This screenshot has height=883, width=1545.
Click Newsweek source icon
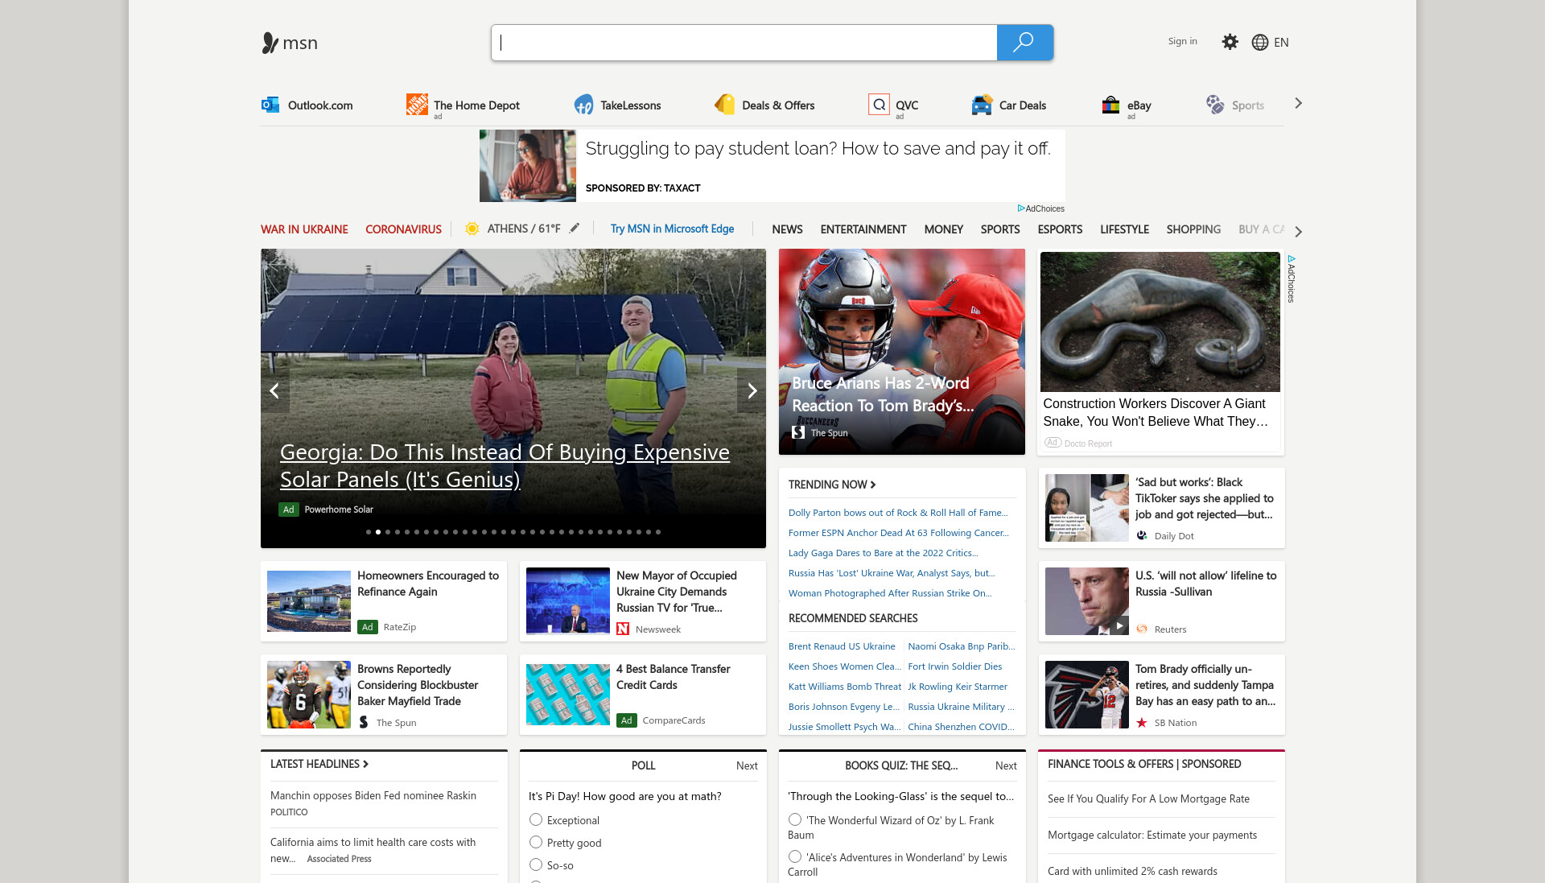click(x=623, y=629)
